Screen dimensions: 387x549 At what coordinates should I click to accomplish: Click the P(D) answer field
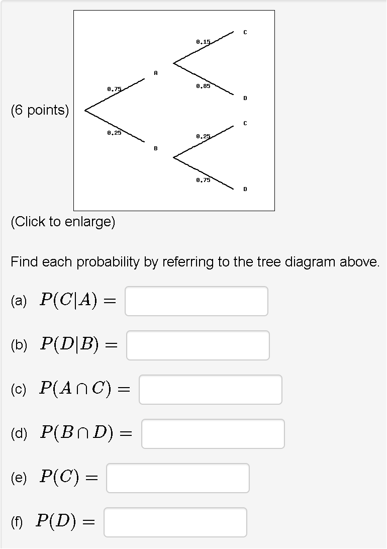(175, 522)
